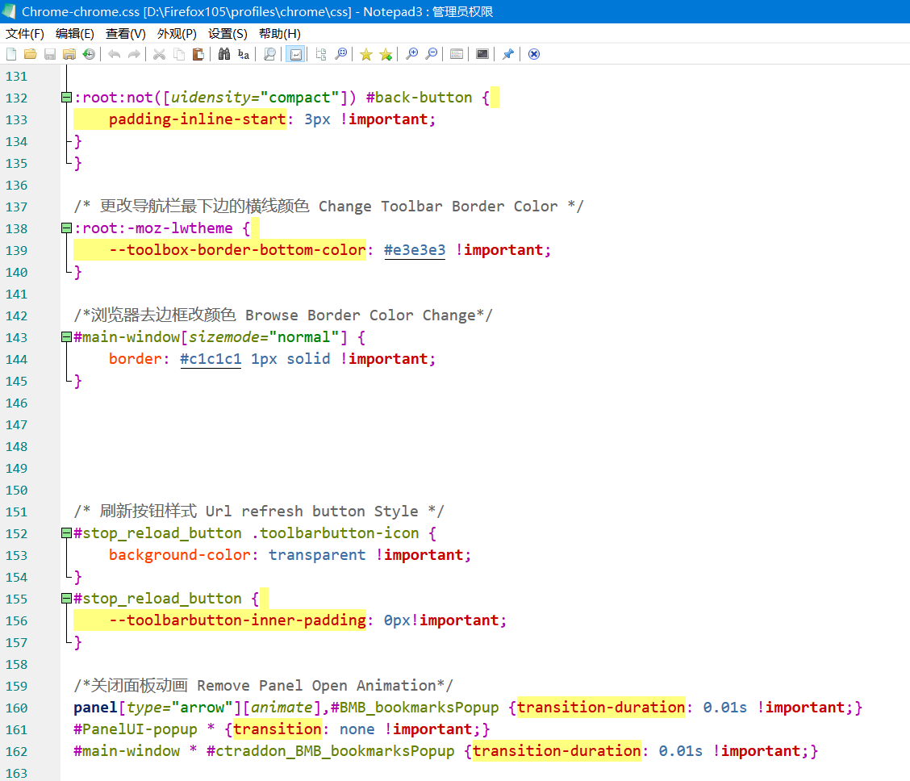Viewport: 910px width, 781px height.
Task: Click the black console window icon
Action: [482, 54]
